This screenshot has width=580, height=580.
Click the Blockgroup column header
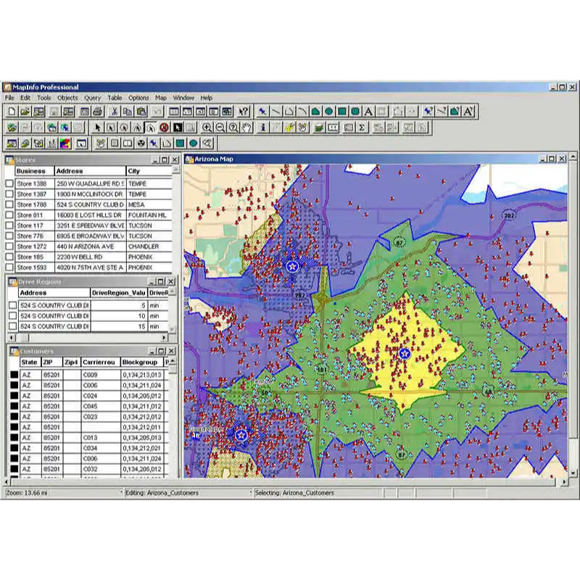pyautogui.click(x=141, y=362)
